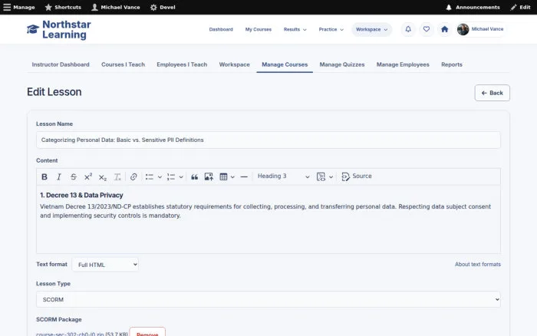Click the Edit pencil in toolbar
Viewport: 537px width, 336px height.
click(520, 7)
